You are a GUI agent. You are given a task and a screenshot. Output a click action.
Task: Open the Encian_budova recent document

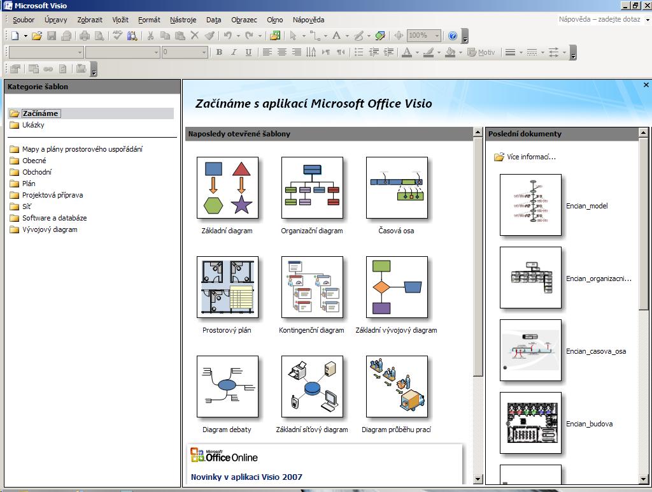pyautogui.click(x=530, y=423)
